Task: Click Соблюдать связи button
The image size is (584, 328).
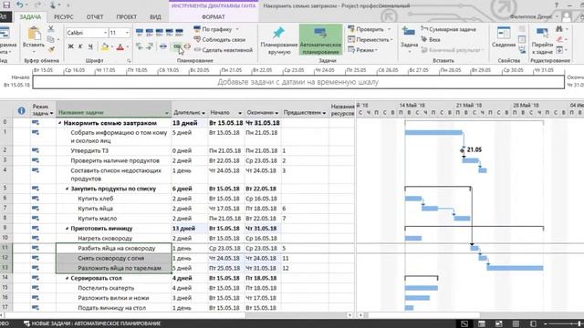Action: [220, 39]
